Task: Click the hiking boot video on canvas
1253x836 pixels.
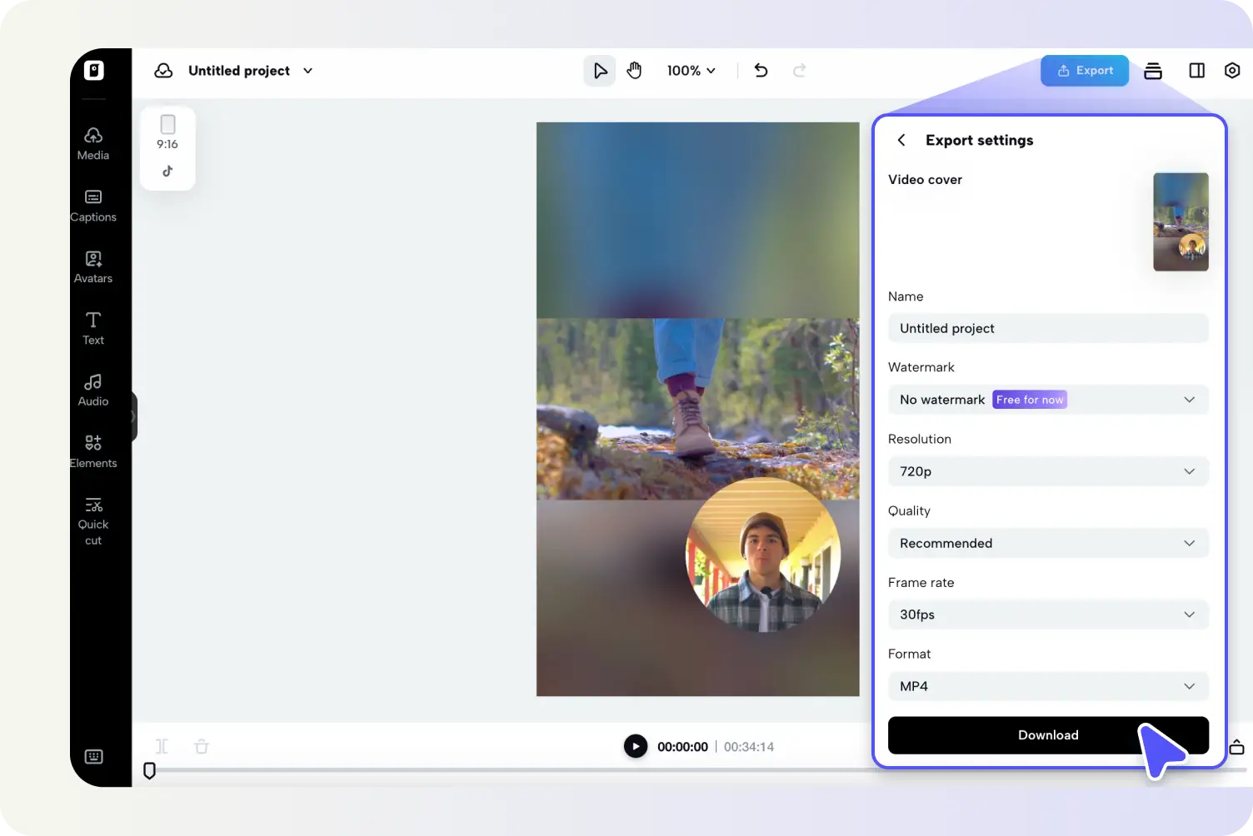Action: pyautogui.click(x=698, y=409)
